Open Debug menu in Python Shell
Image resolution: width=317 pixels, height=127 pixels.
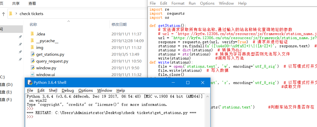click(x=68, y=90)
